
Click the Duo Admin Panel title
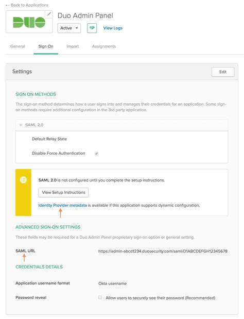(x=85, y=15)
